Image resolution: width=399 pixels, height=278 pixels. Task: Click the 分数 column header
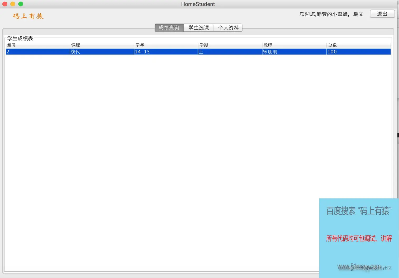[359, 45]
